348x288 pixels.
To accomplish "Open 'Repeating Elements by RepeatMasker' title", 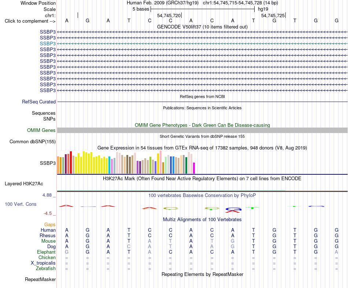I will click(x=202, y=274).
